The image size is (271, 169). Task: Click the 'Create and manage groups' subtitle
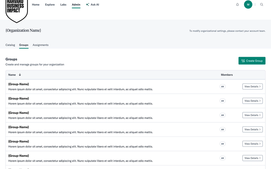pyautogui.click(x=35, y=65)
